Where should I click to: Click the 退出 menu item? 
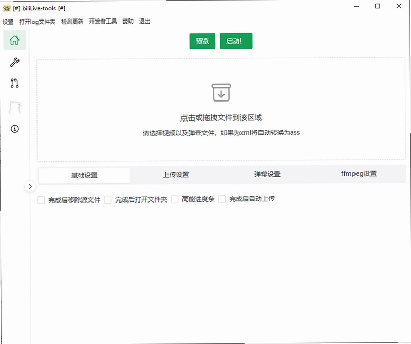point(145,21)
